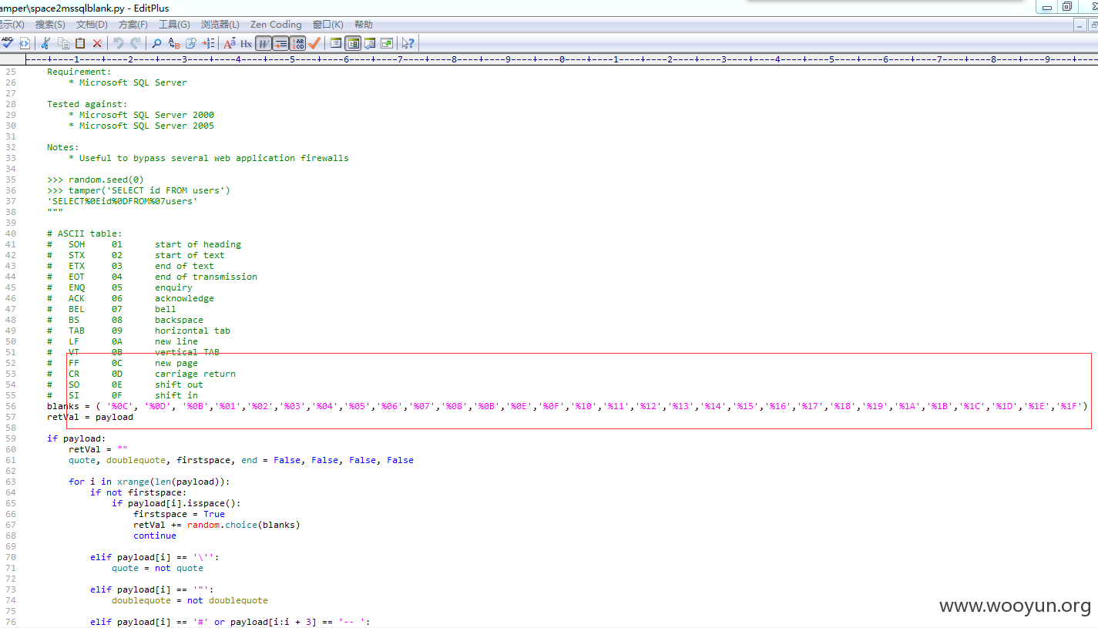
Task: Run the spell check tool
Action: (7, 43)
